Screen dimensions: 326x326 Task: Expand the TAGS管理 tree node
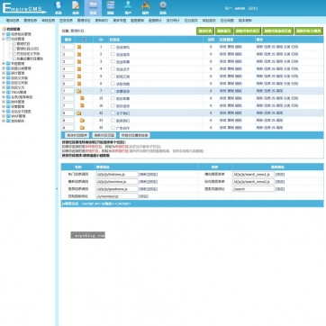point(4,92)
